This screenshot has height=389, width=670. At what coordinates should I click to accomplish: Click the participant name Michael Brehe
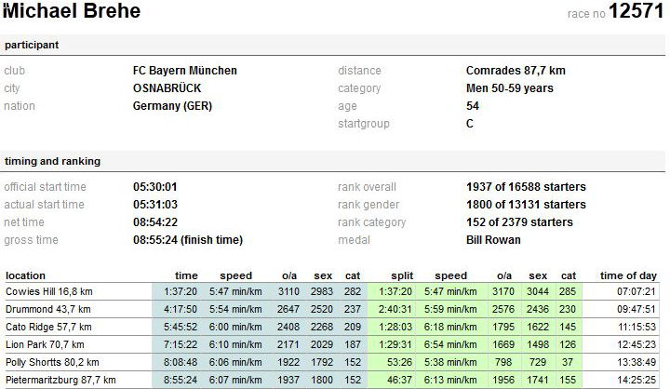[73, 12]
